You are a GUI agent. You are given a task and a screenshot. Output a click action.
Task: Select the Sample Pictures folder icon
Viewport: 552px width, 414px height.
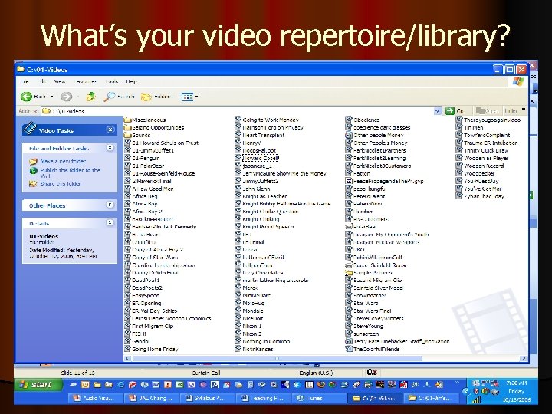click(x=349, y=272)
